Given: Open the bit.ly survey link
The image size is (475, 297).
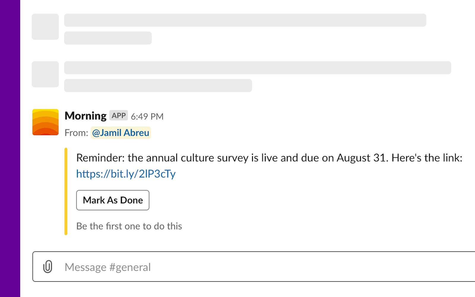Looking at the screenshot, I should point(126,174).
